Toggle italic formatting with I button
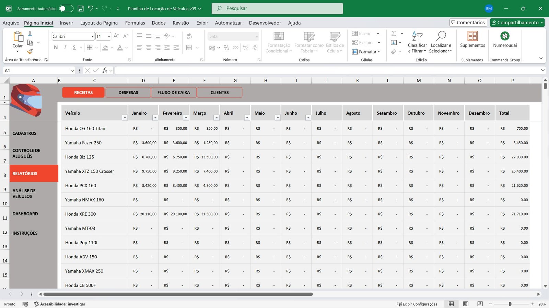This screenshot has height=308, width=549. coord(65,48)
